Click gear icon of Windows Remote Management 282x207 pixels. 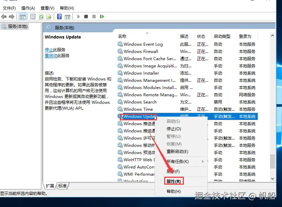click(120, 95)
